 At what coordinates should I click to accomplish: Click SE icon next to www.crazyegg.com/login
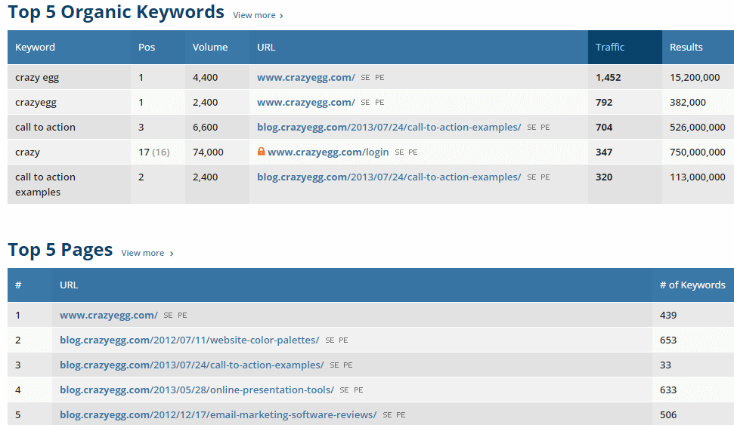click(x=399, y=152)
